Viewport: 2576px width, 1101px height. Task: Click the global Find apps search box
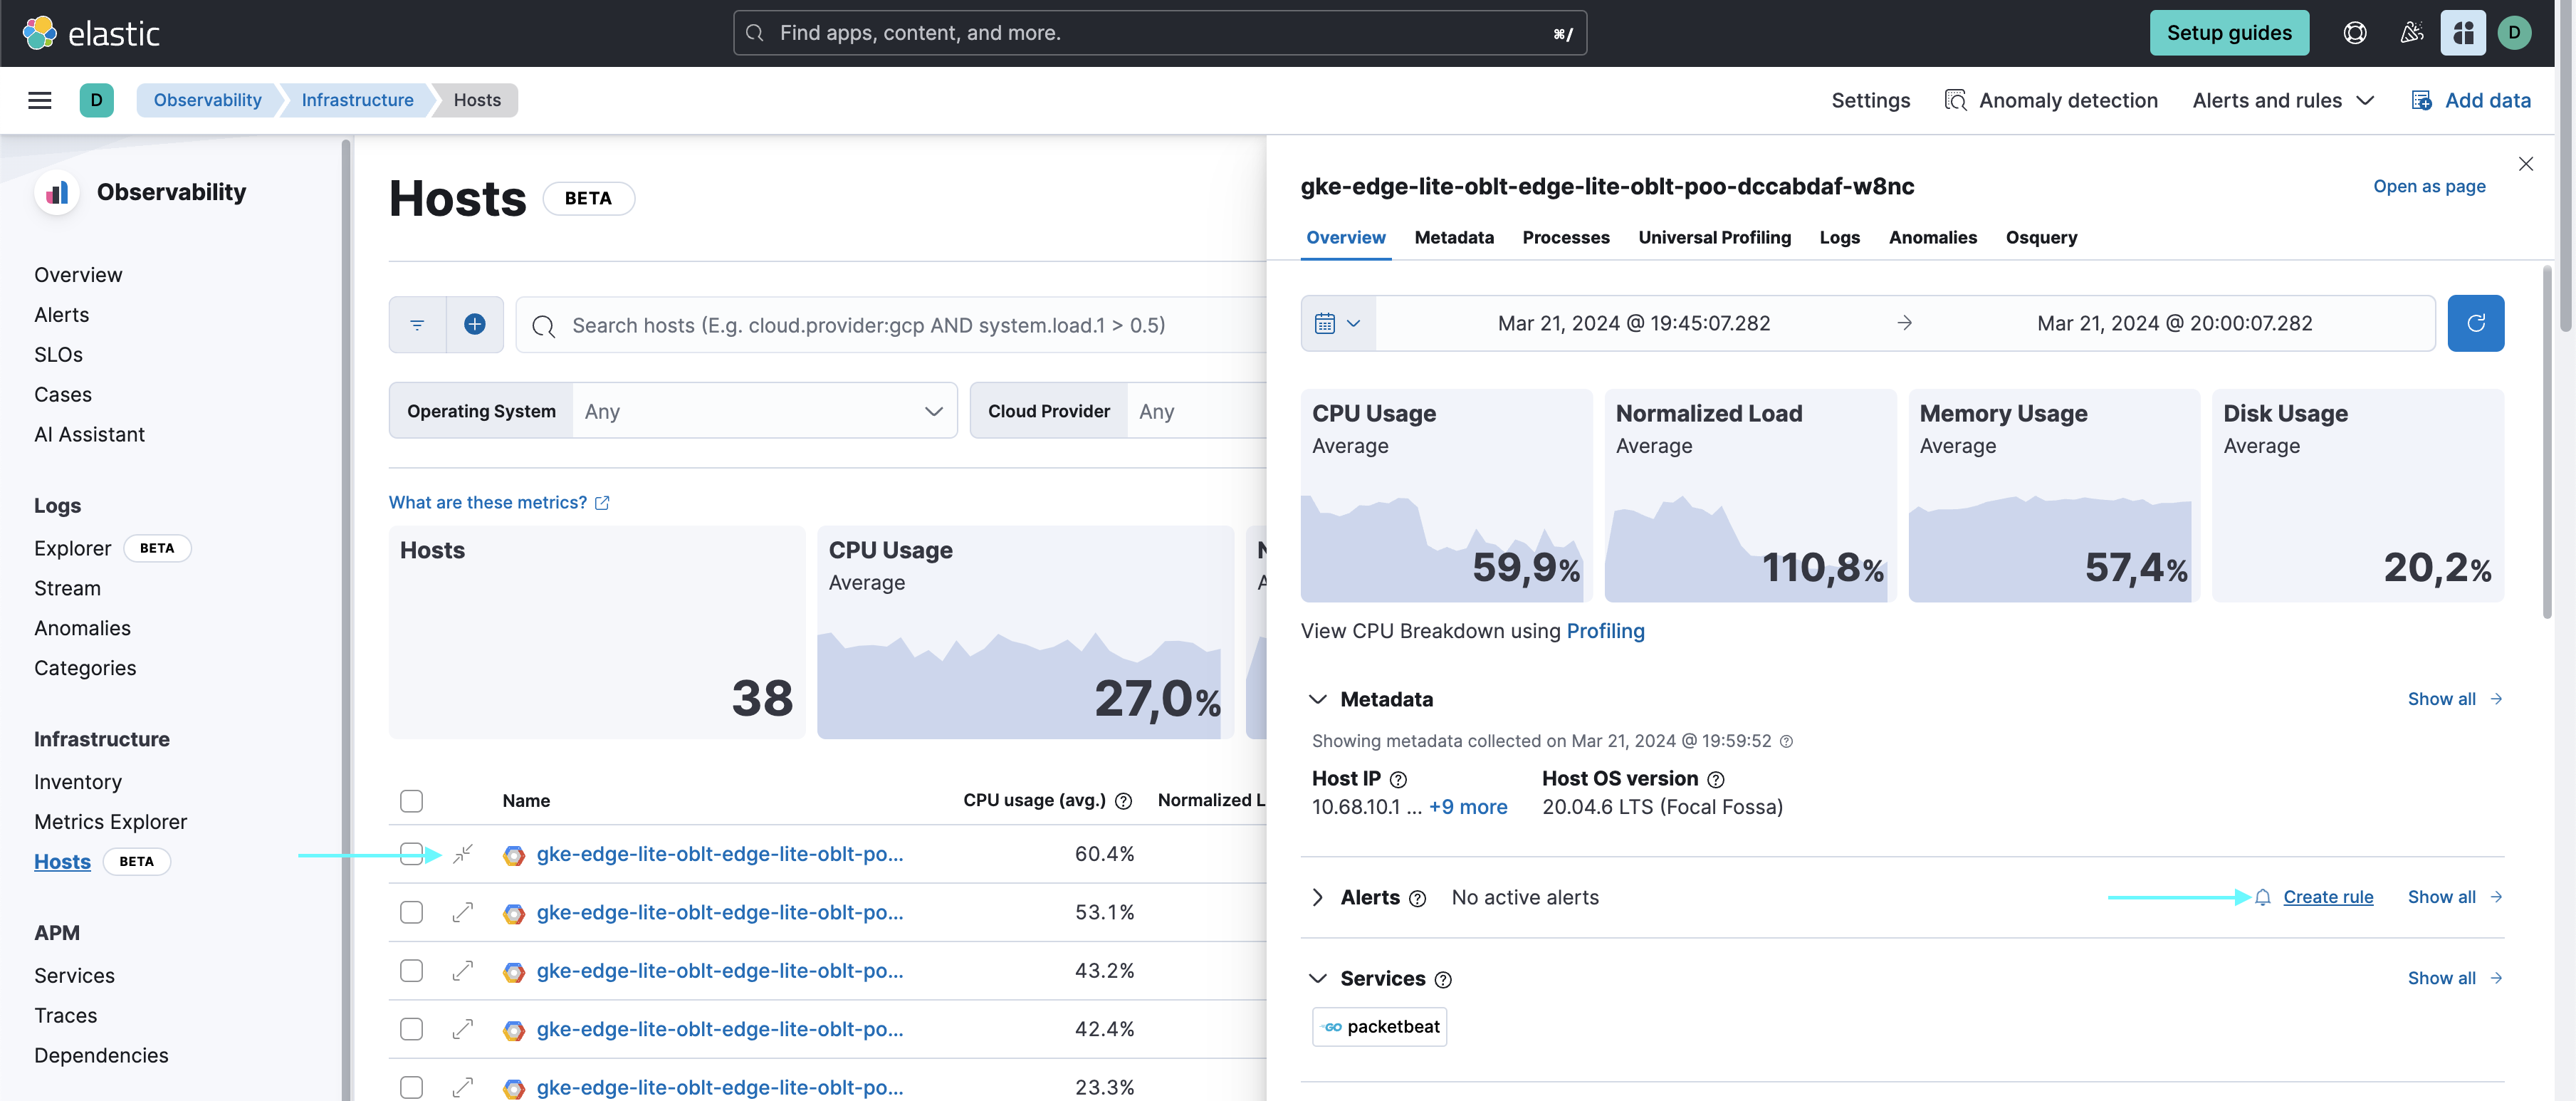click(1159, 33)
